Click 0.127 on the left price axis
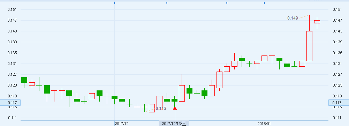This screenshot has height=126, width=349. 12,74
